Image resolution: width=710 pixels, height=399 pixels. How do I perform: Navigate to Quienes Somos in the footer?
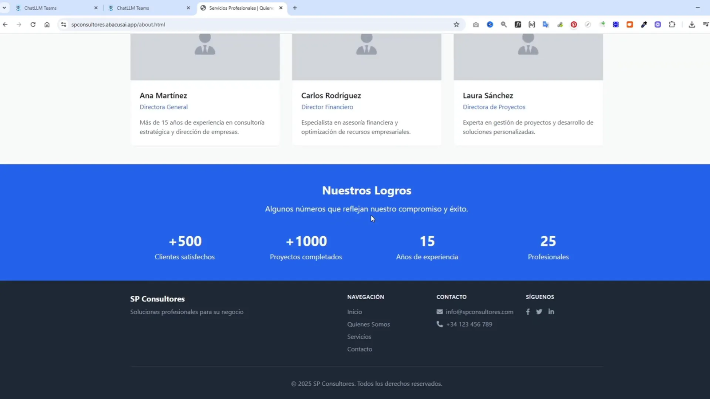368,324
